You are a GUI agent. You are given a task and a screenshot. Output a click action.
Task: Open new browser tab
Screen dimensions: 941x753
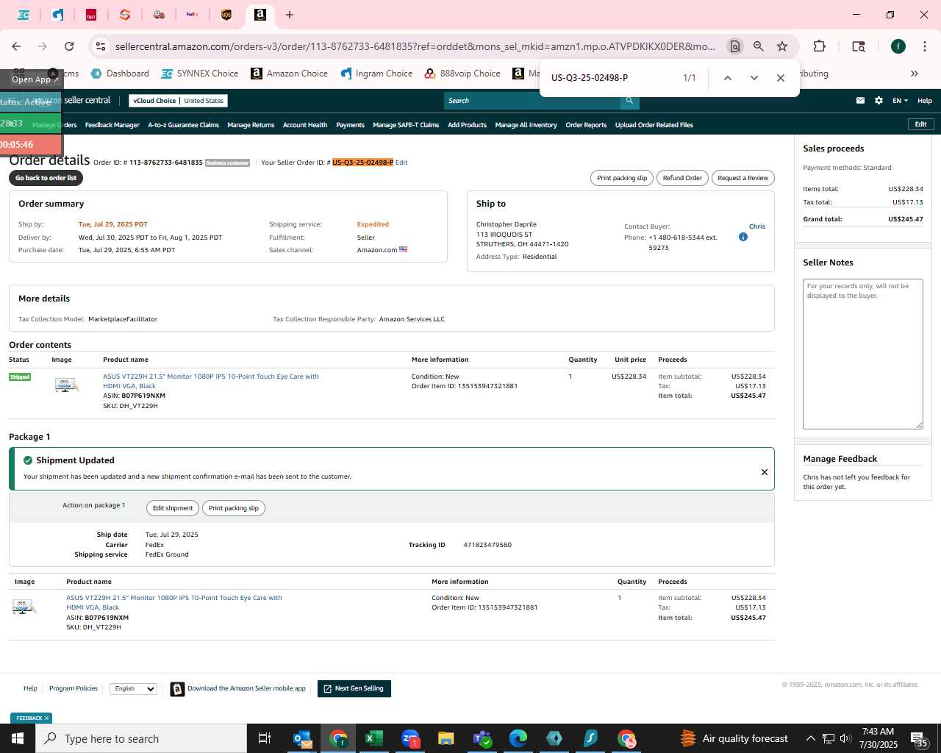290,15
